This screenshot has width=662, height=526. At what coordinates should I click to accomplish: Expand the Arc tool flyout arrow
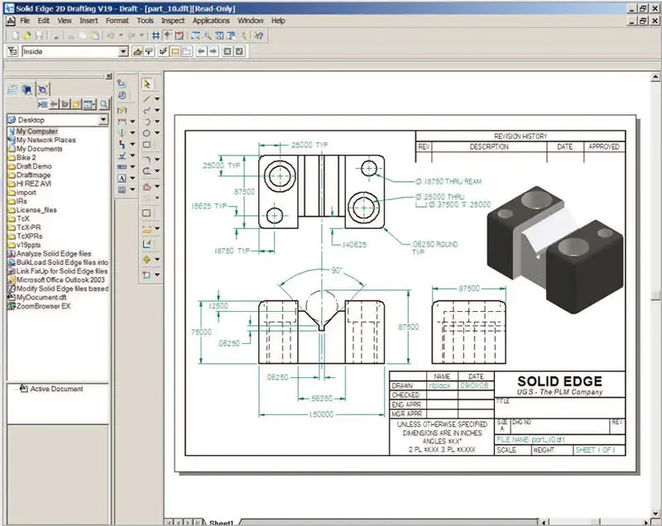point(157,122)
